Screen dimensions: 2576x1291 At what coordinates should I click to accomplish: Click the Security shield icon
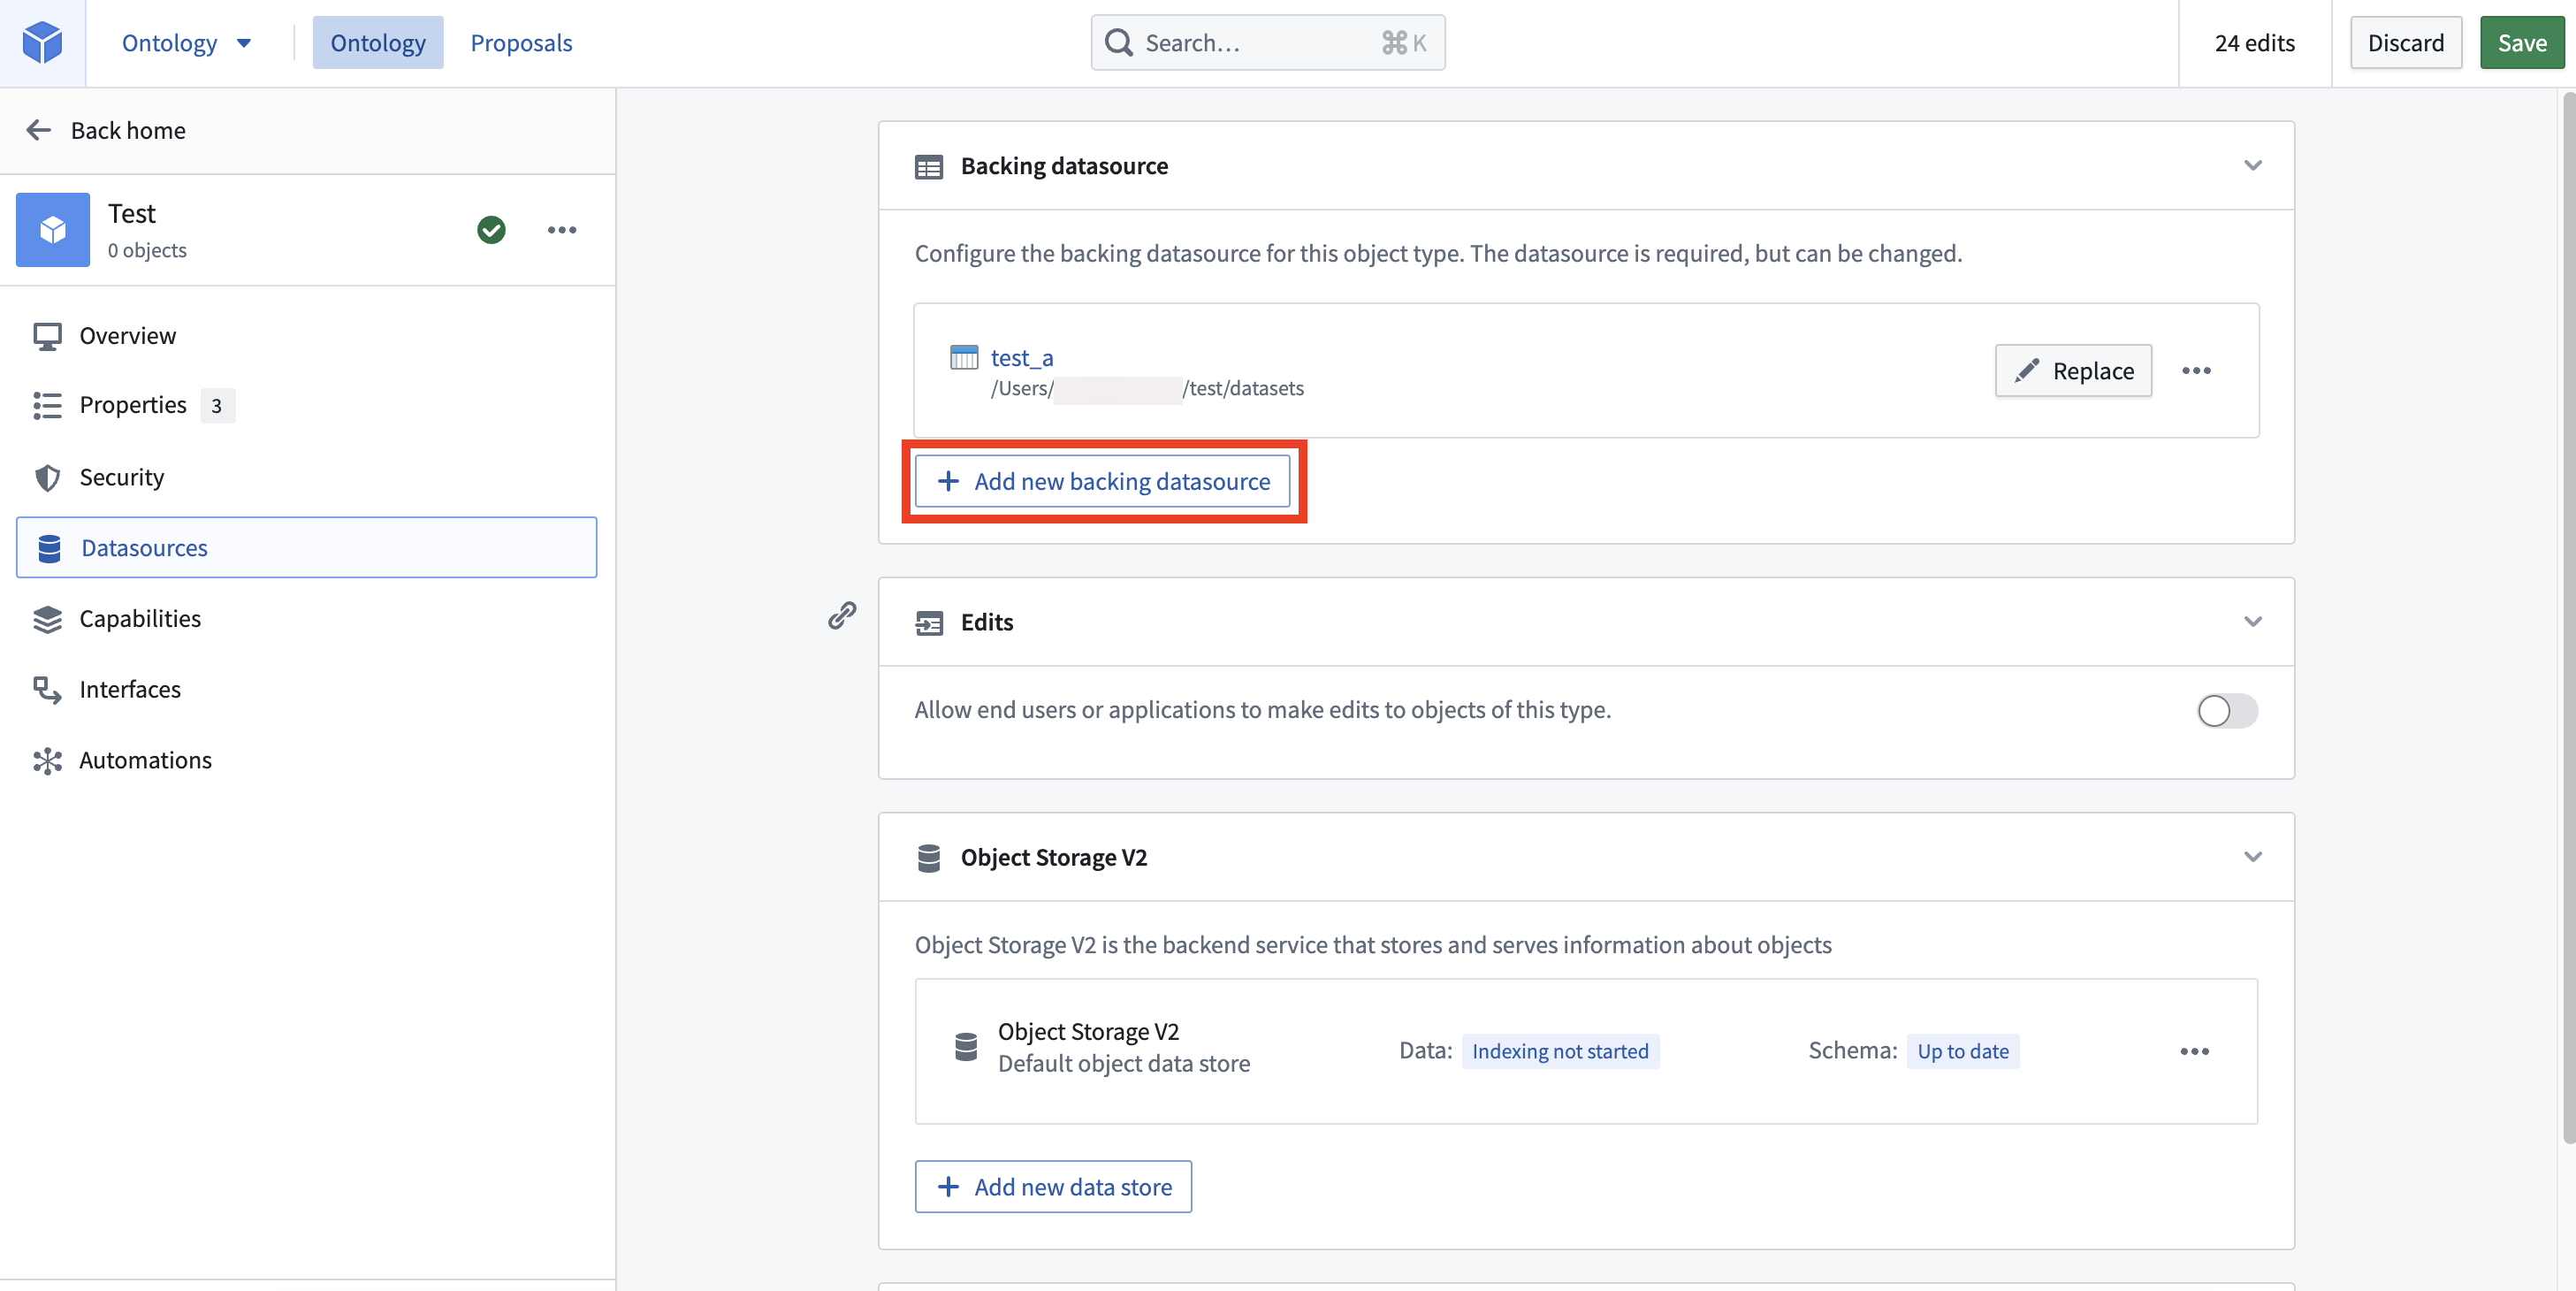tap(47, 478)
